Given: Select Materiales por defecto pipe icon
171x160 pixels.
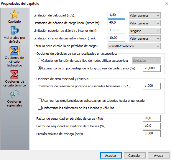Looking at the screenshot, I should pos(14,30).
